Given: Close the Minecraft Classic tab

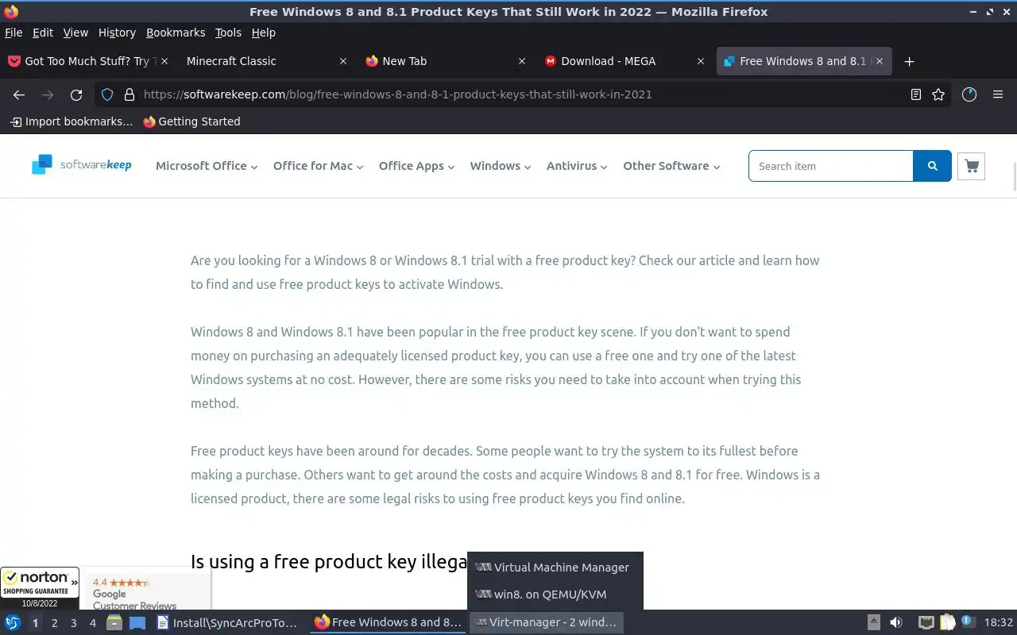Looking at the screenshot, I should point(343,61).
